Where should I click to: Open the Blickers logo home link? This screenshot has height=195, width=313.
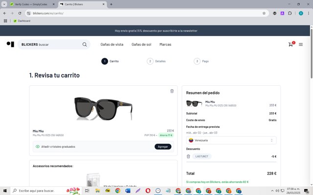pyautogui.click(x=10, y=44)
